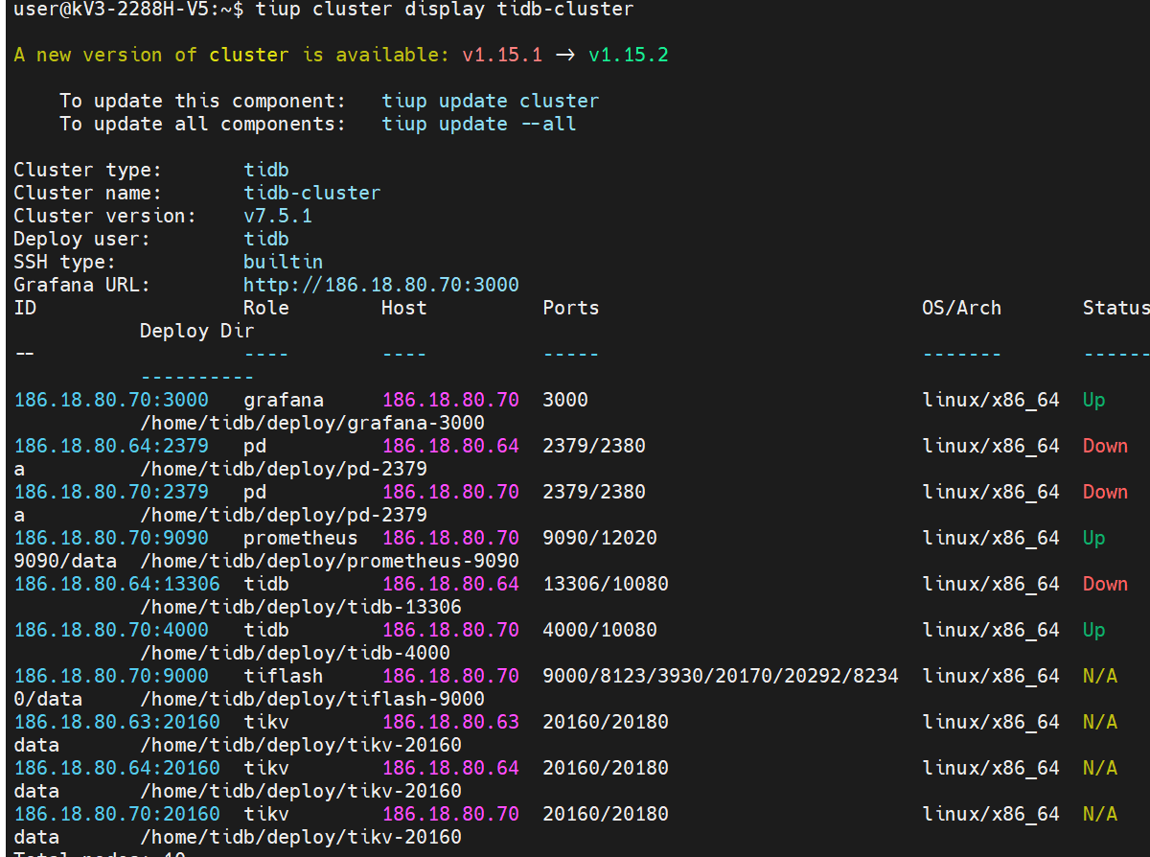
Task: Click 'pd' role in the 186.18.80.64:2379 row
Action: pyautogui.click(x=255, y=446)
